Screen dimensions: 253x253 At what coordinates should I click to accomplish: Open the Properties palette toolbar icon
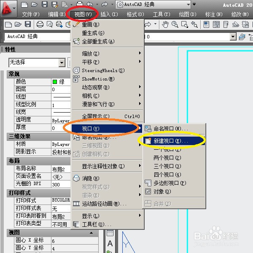tap(206, 24)
